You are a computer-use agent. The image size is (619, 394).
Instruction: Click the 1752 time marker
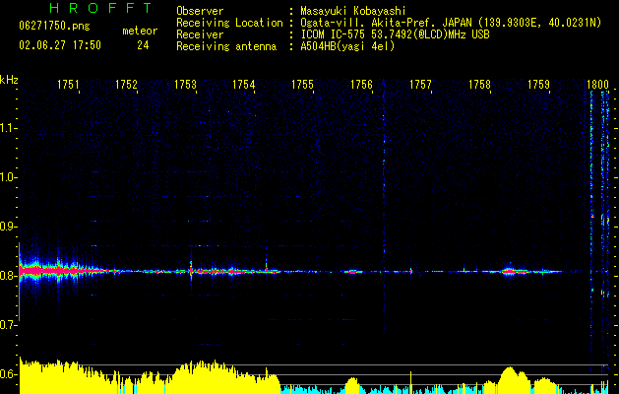coord(126,84)
